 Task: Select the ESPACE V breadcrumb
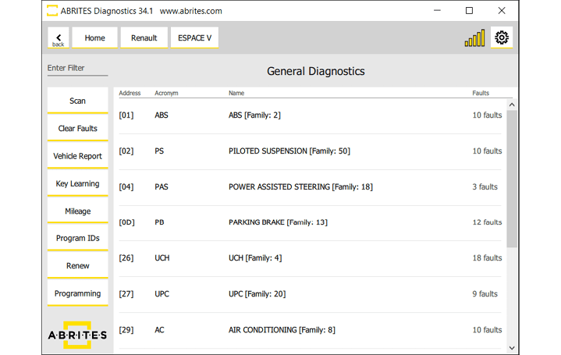click(x=194, y=38)
